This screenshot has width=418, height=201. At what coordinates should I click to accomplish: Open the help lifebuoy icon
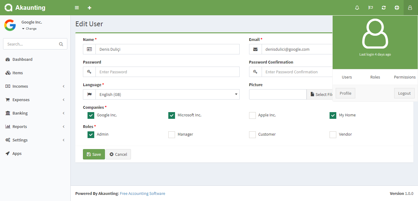pyautogui.click(x=397, y=8)
